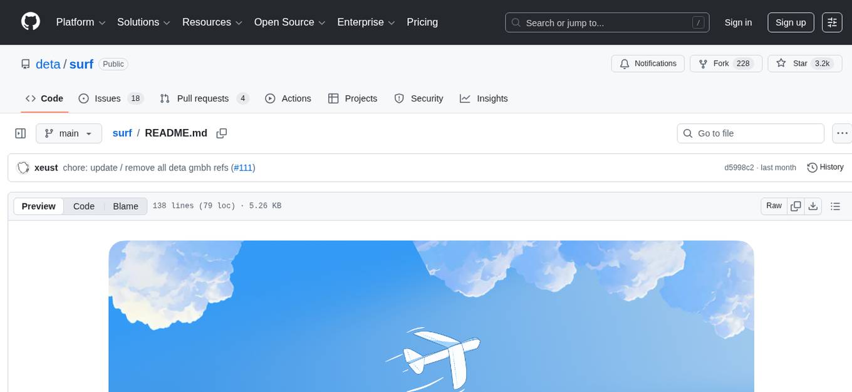The width and height of the screenshot is (852, 392).
Task: Click xeust's avatar image
Action: pos(23,168)
